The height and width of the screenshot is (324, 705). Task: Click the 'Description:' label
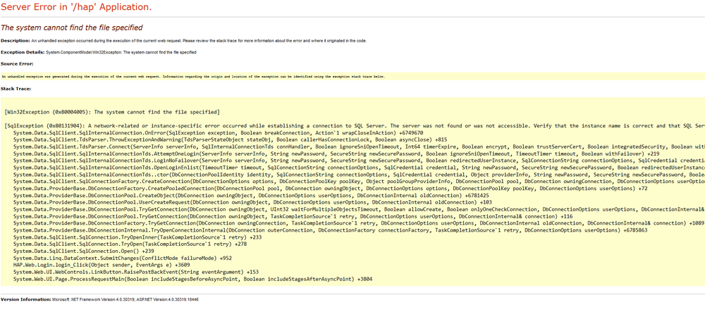16,40
